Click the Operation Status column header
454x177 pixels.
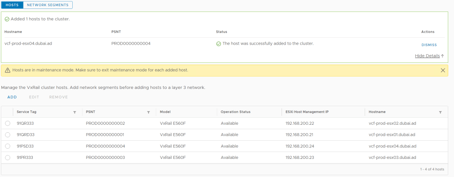coord(235,112)
